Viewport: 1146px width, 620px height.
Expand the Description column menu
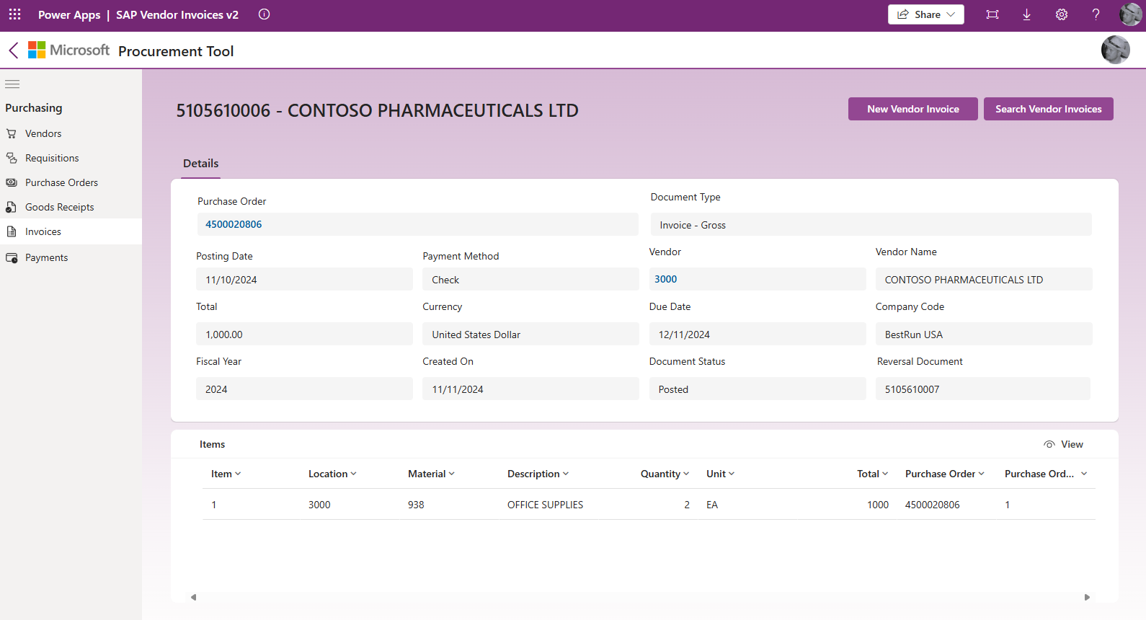[x=538, y=474]
